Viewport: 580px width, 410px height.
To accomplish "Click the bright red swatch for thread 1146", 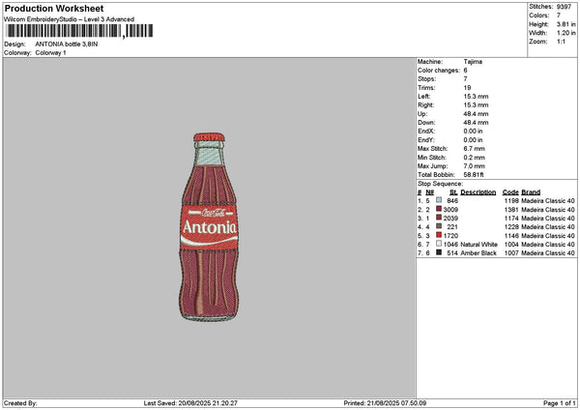I will 439,235.
